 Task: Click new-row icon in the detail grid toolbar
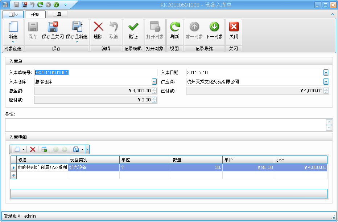pos(17,149)
